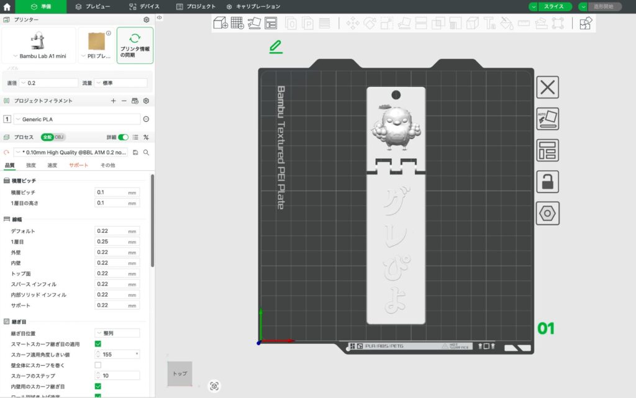The height and width of the screenshot is (398, 636).
Task: Search process settings magnifier icon
Action: (146, 152)
